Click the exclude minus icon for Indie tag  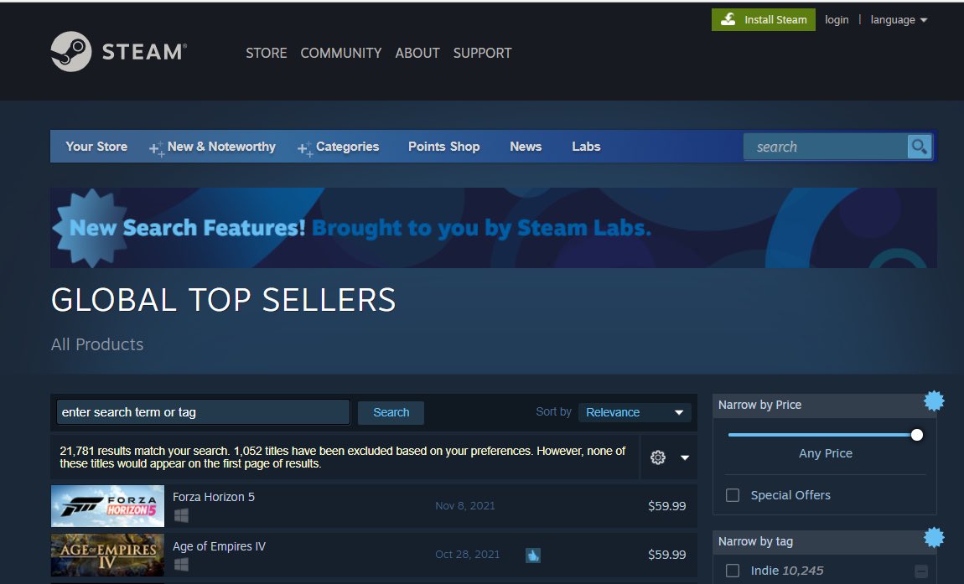pos(921,571)
